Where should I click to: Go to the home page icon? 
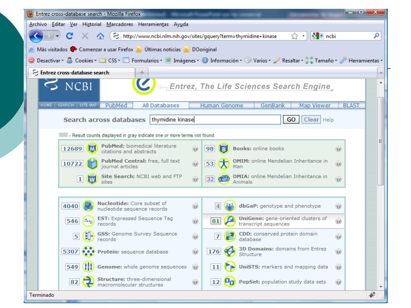[100, 36]
